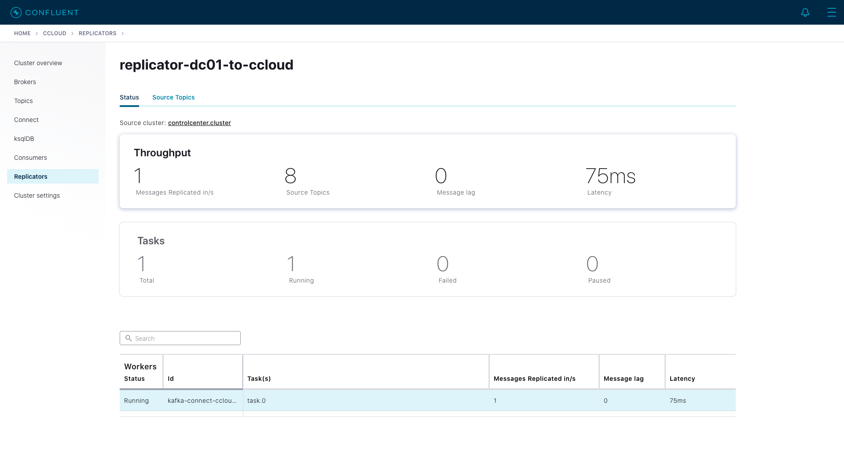Click the Total tasks count
Screen dimensions: 844x475
pyautogui.click(x=146, y=269)
